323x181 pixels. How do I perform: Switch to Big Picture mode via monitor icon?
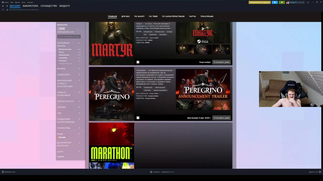(x=308, y=2)
